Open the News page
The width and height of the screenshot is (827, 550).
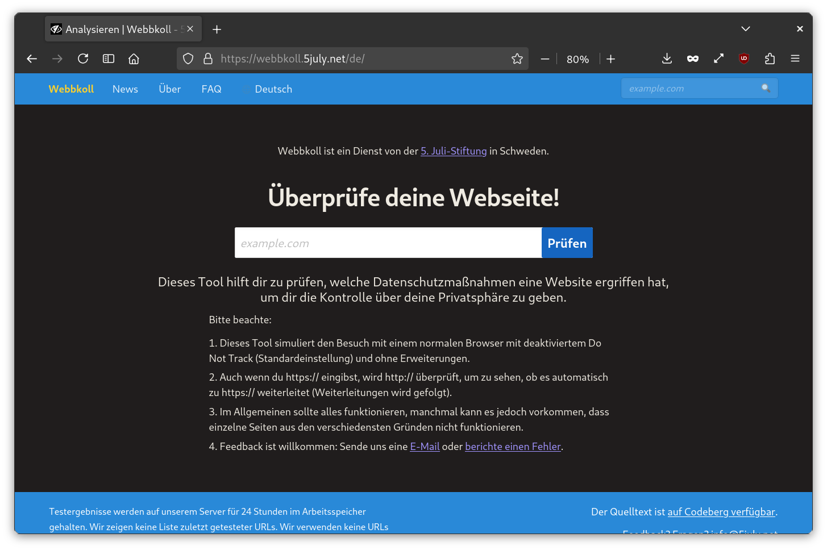click(125, 89)
